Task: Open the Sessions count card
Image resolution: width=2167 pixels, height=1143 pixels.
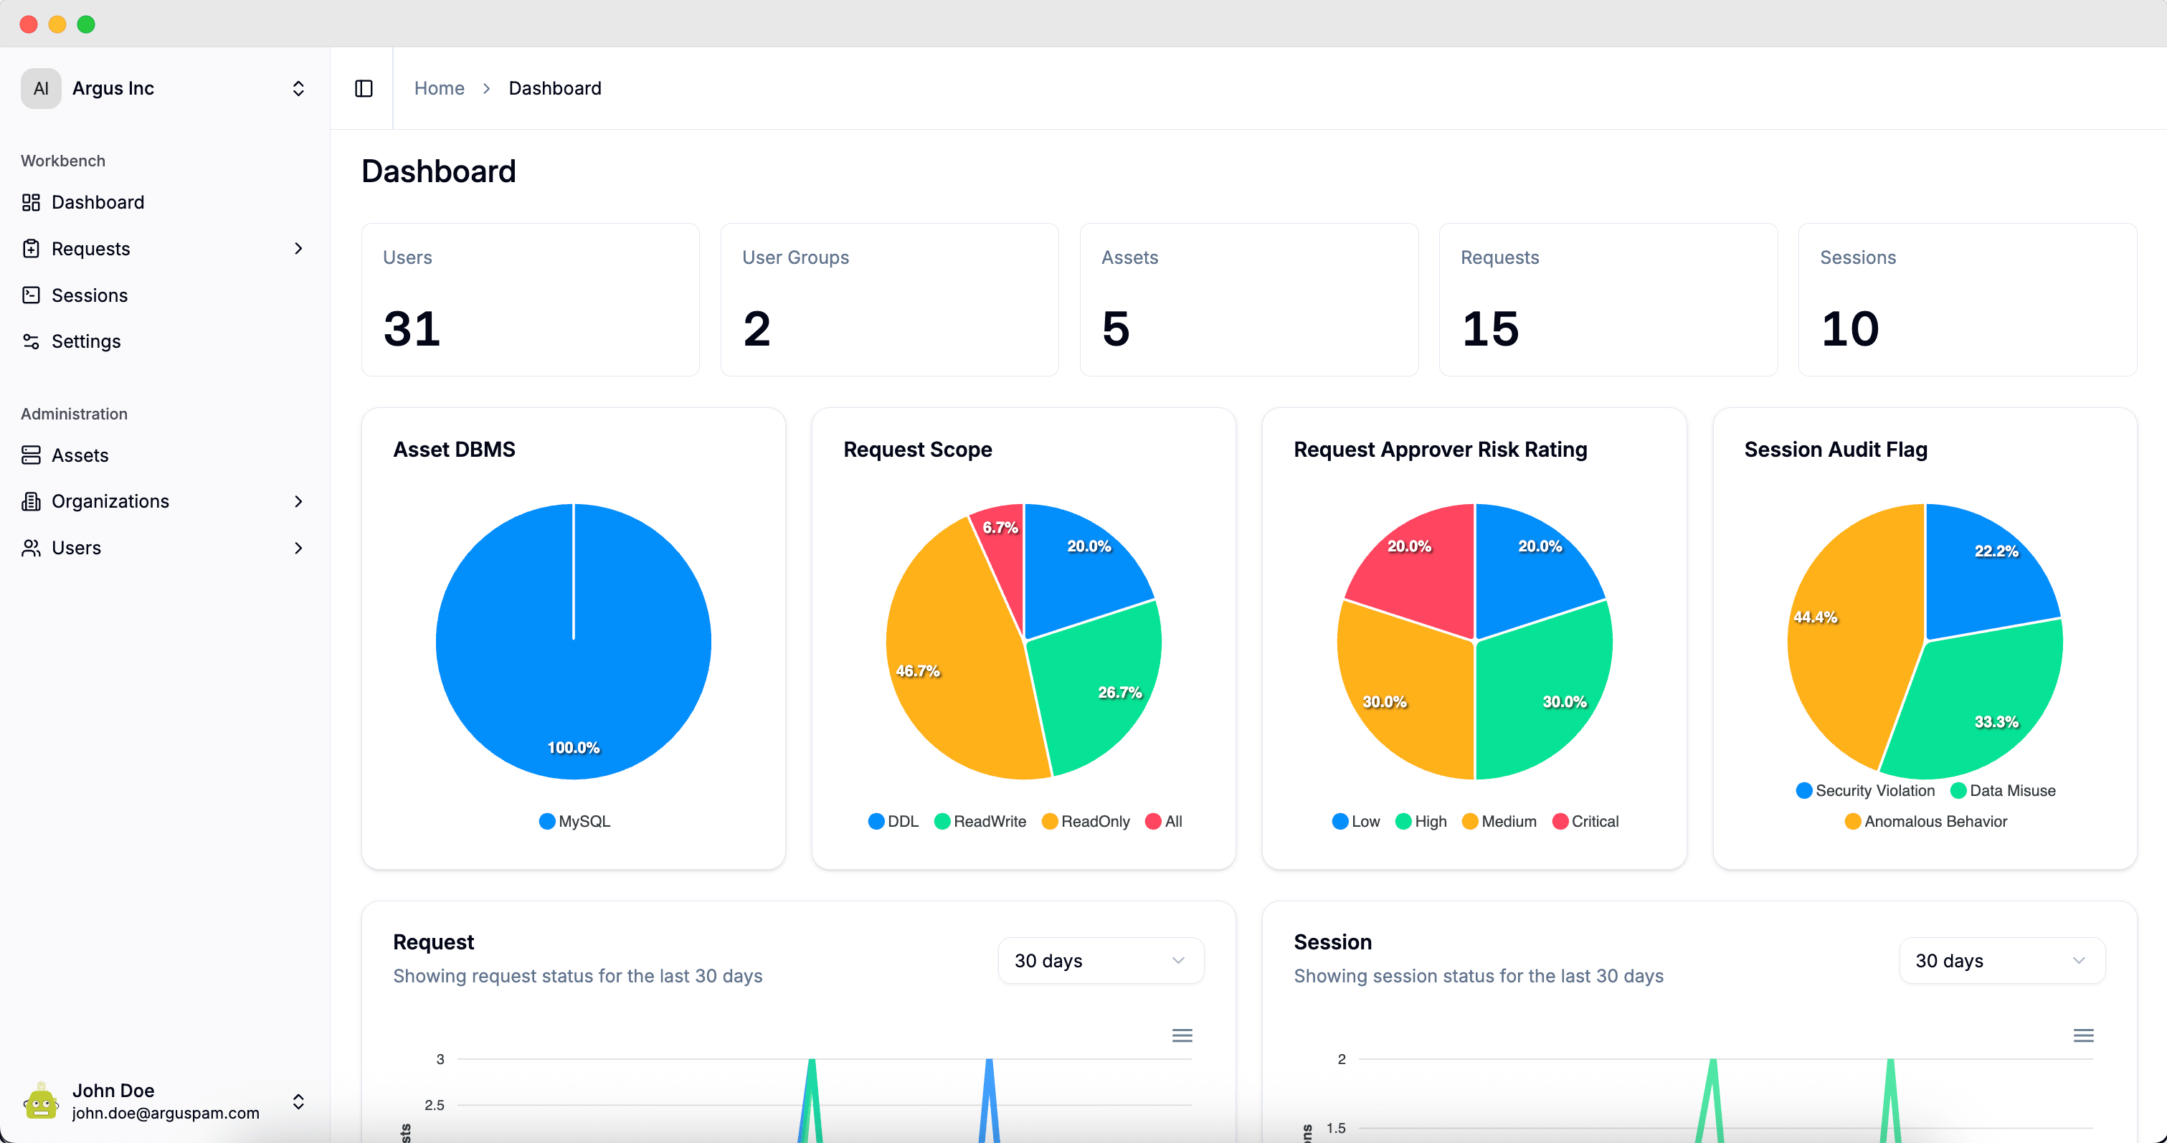Action: [x=1967, y=300]
